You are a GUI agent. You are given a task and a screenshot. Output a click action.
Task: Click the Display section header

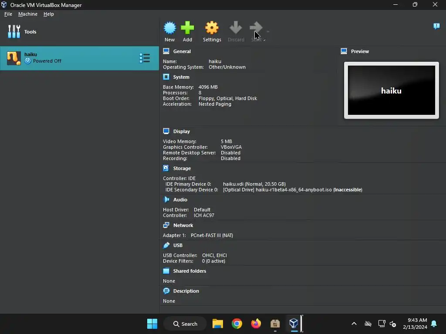click(x=182, y=131)
